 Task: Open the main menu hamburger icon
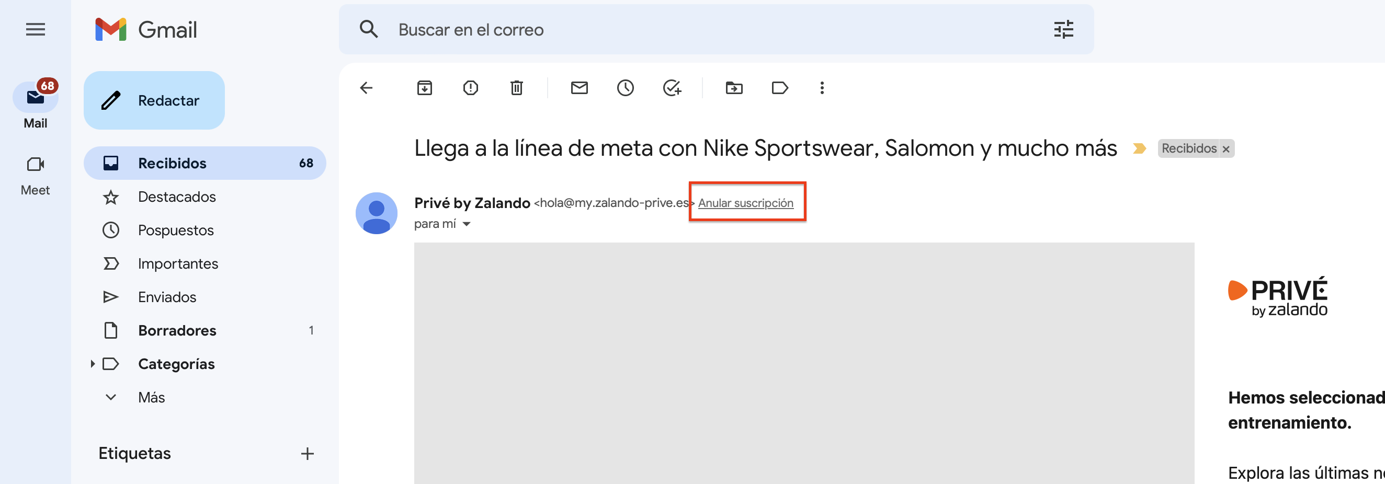36,30
